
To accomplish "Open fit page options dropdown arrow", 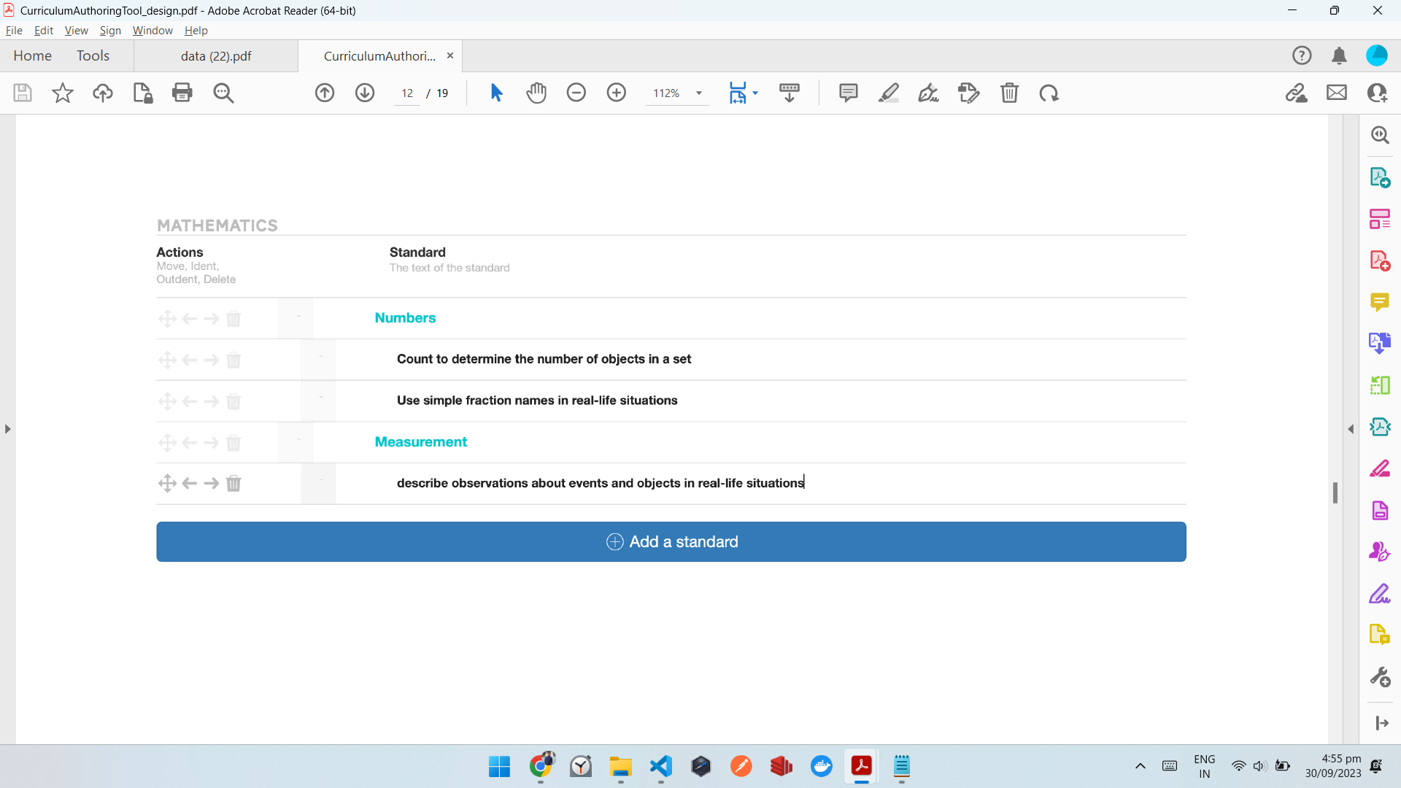I will coord(755,93).
